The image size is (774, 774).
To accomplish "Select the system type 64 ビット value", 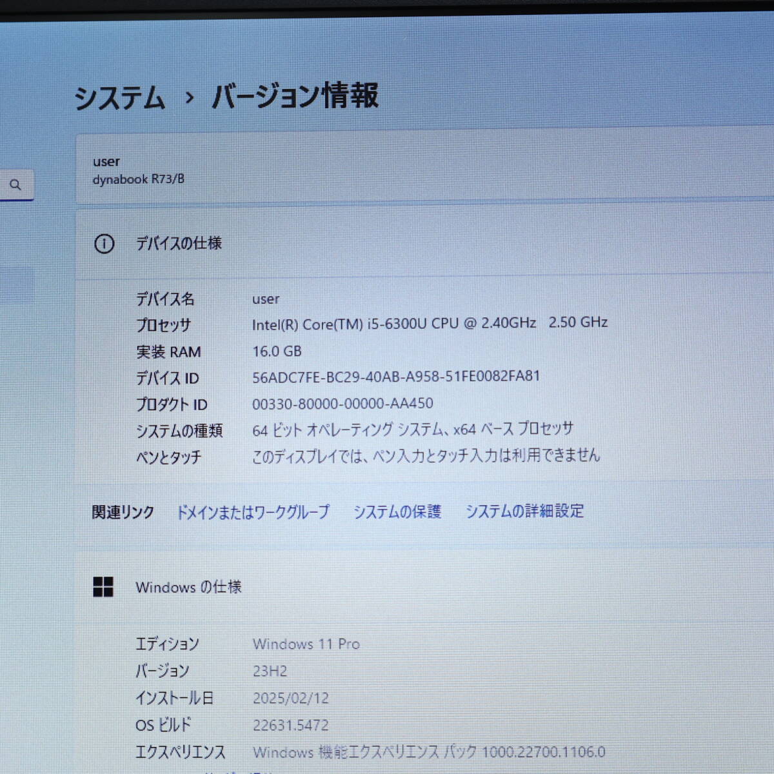I will coord(413,430).
